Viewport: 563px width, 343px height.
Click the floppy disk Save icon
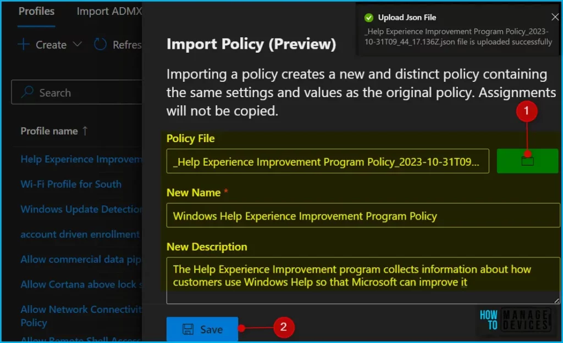(x=188, y=329)
